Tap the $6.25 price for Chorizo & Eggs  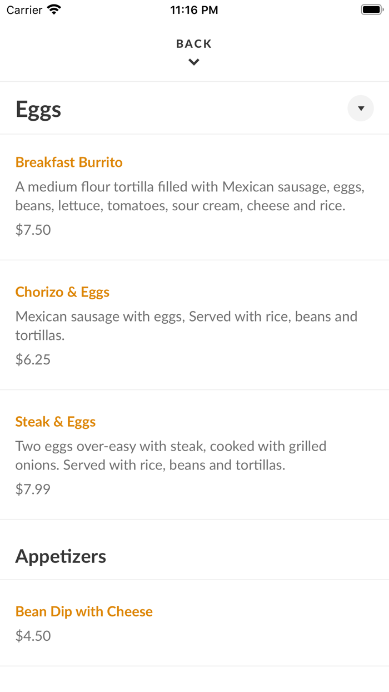tap(33, 359)
